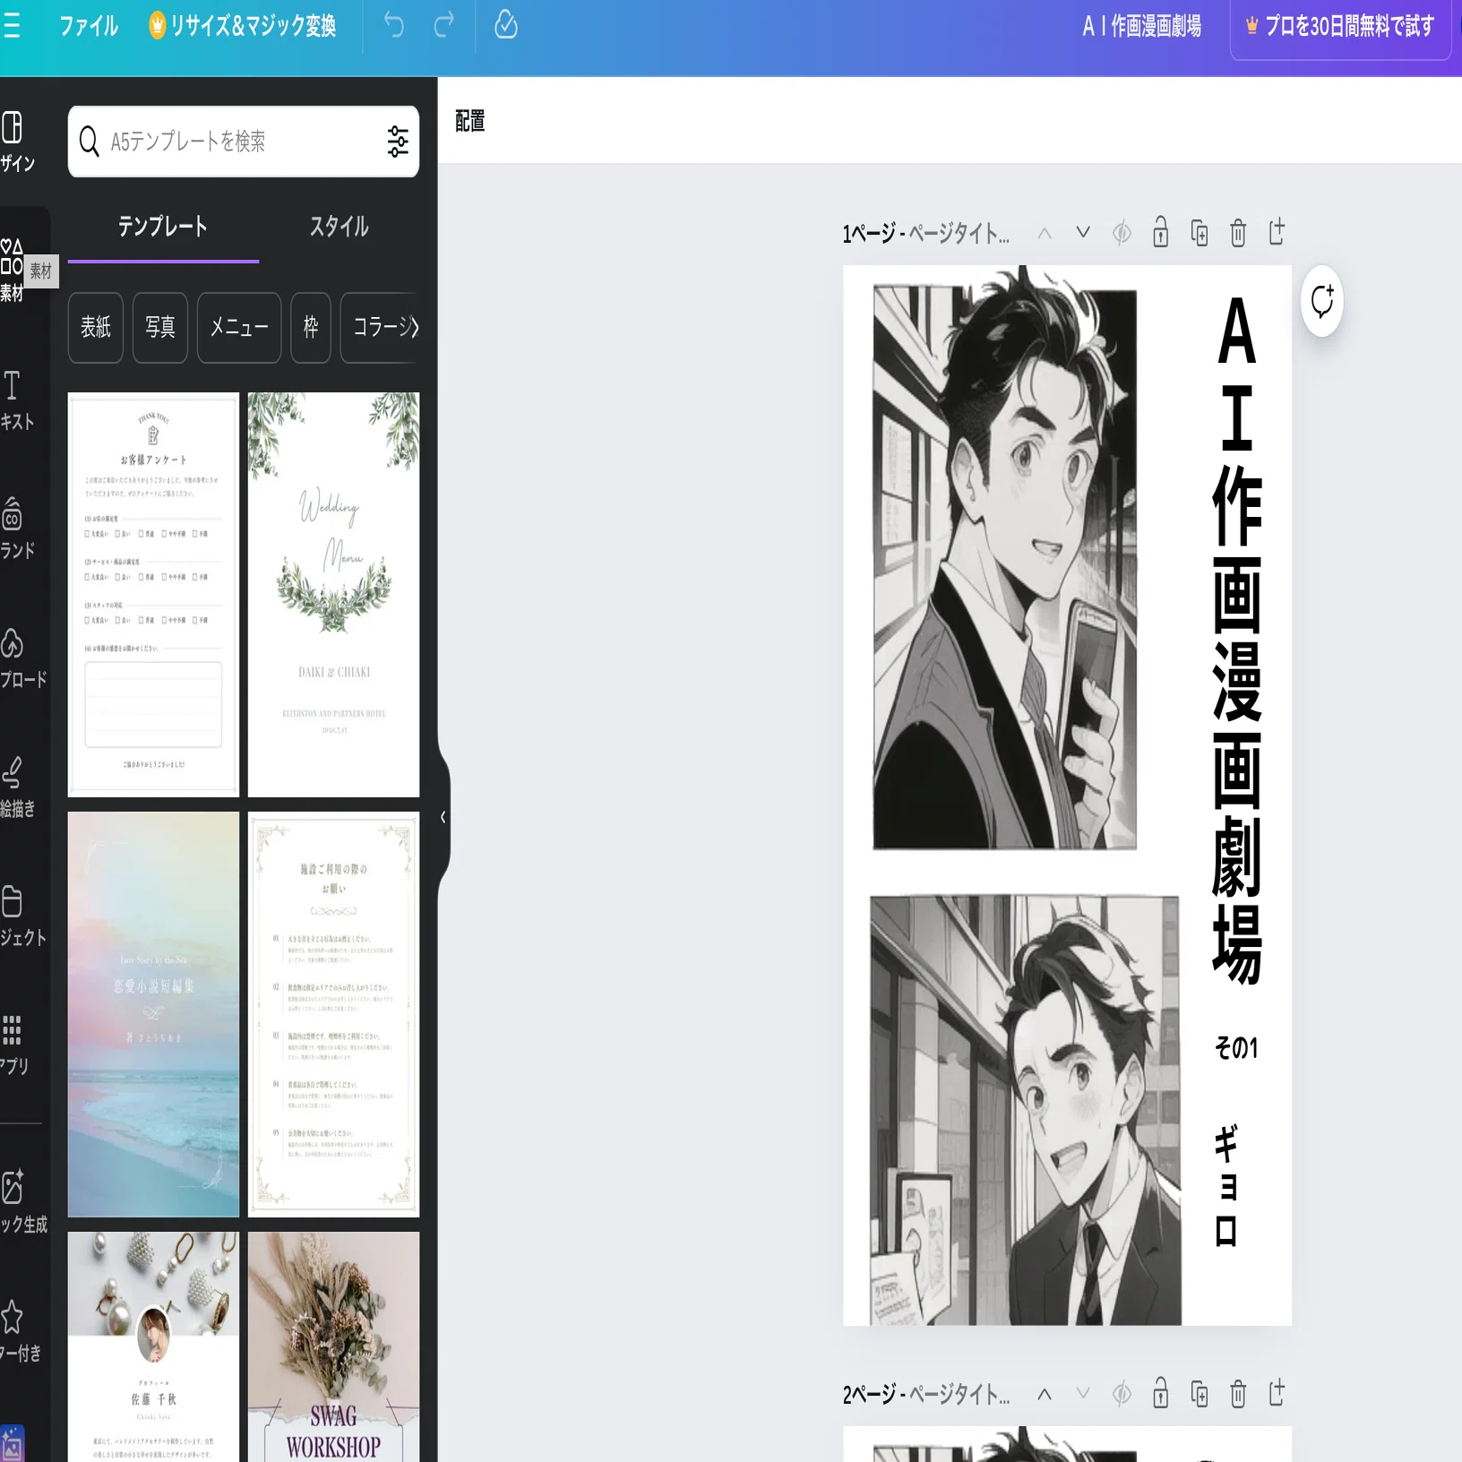Duplicate page 1

pos(1200,233)
